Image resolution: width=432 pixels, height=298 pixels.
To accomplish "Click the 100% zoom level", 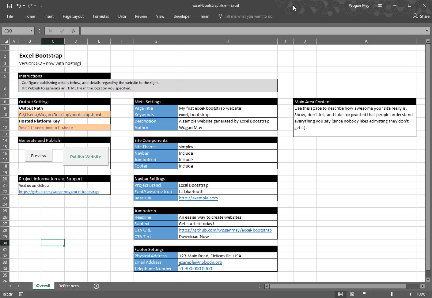I will 421,294.
